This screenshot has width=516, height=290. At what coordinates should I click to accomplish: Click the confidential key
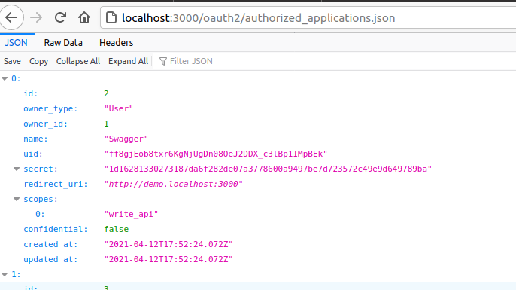coord(56,229)
